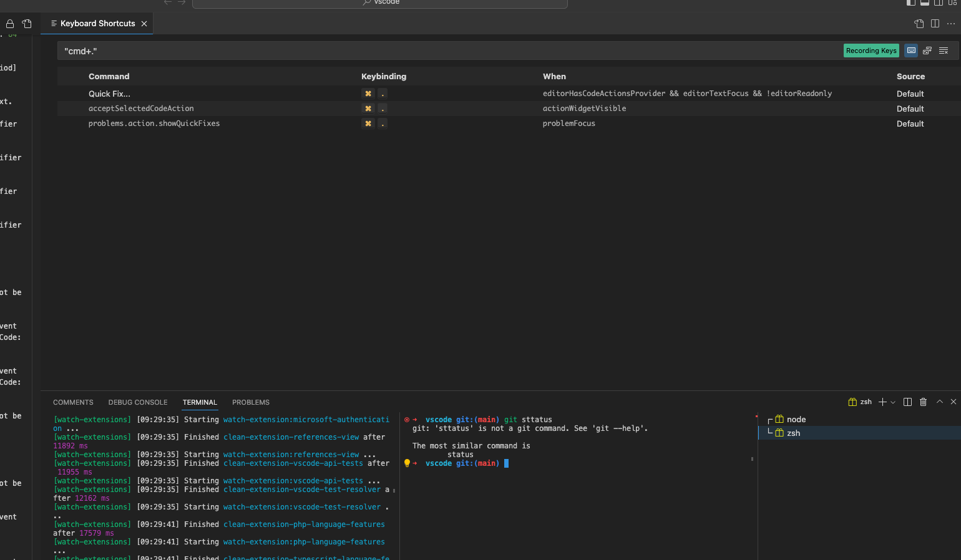Open the keyboard shortcuts JSON editor icon

point(919,23)
